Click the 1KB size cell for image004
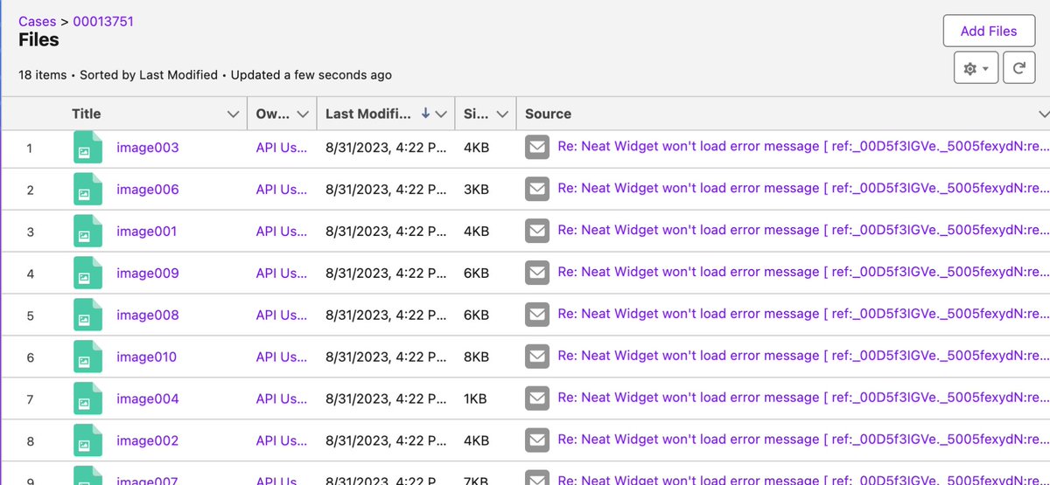Viewport: 1050px width, 485px height. tap(476, 399)
